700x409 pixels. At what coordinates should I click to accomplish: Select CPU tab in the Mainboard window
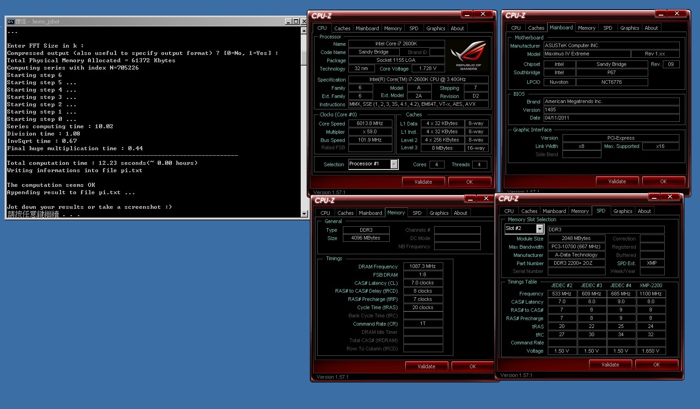pyautogui.click(x=516, y=28)
